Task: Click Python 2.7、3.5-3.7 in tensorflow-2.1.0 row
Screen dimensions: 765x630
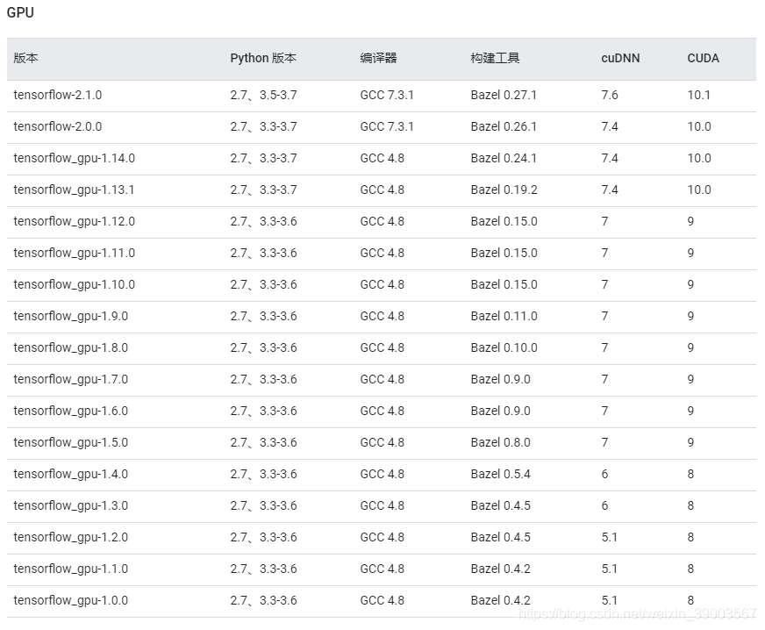Action: point(263,95)
